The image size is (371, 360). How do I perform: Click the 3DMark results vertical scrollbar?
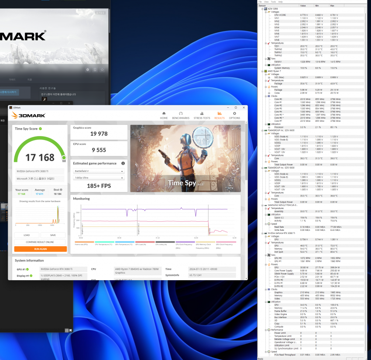click(x=246, y=151)
